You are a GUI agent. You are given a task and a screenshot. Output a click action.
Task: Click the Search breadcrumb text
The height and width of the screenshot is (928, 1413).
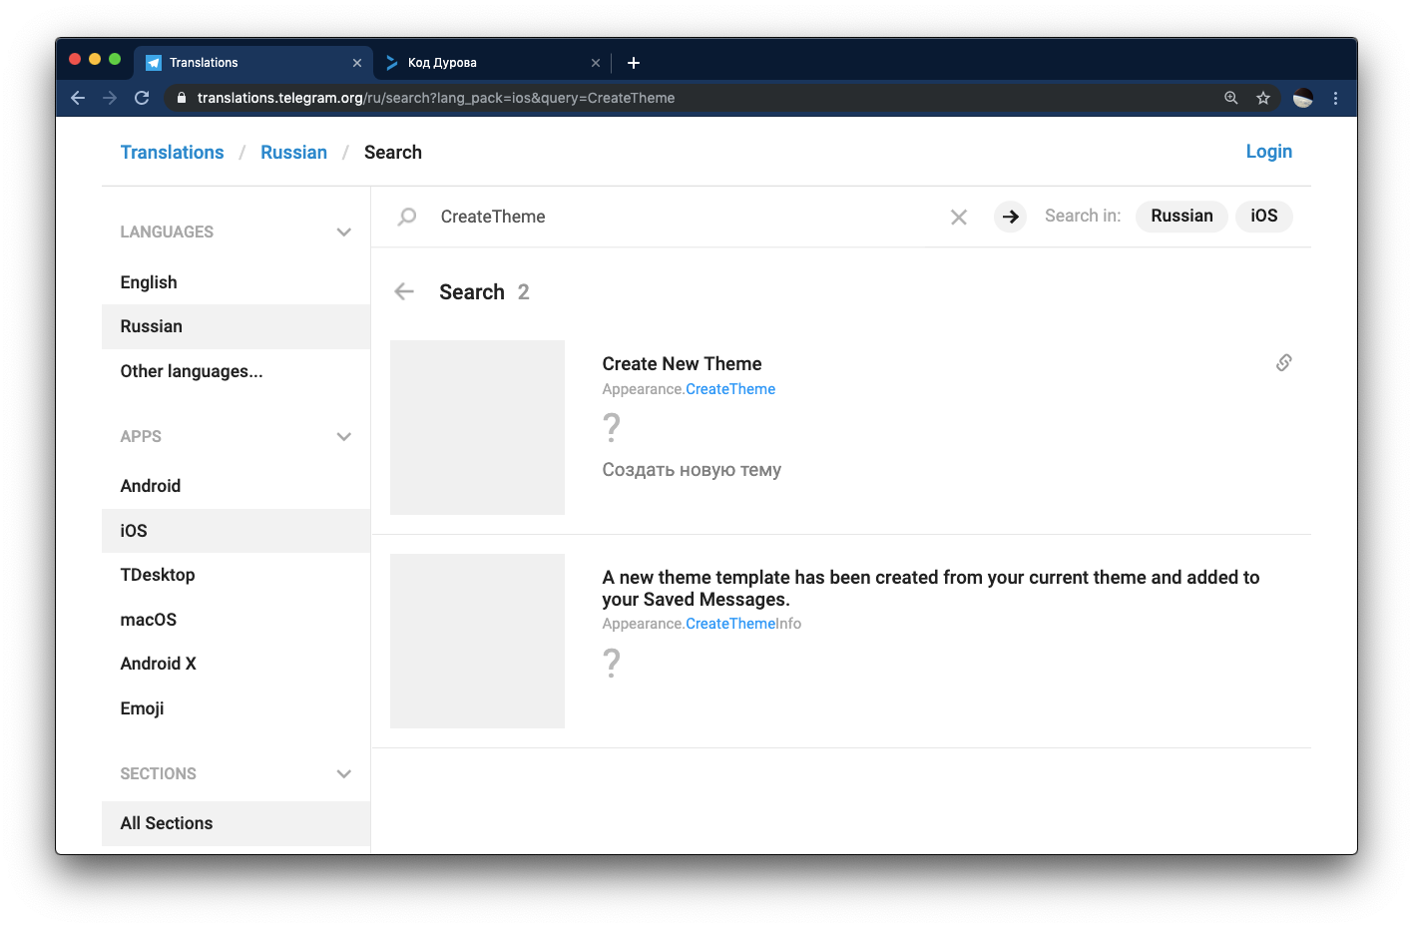click(x=393, y=152)
